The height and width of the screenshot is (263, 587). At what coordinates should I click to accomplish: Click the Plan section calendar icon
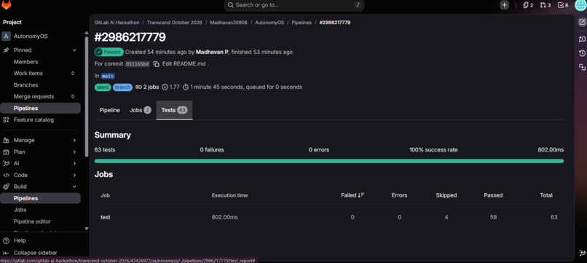point(6,152)
